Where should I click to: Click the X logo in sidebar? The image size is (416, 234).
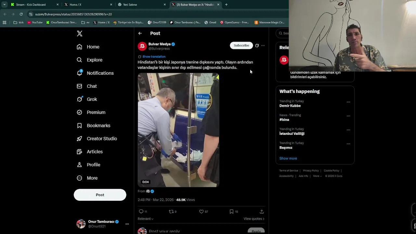tap(79, 33)
